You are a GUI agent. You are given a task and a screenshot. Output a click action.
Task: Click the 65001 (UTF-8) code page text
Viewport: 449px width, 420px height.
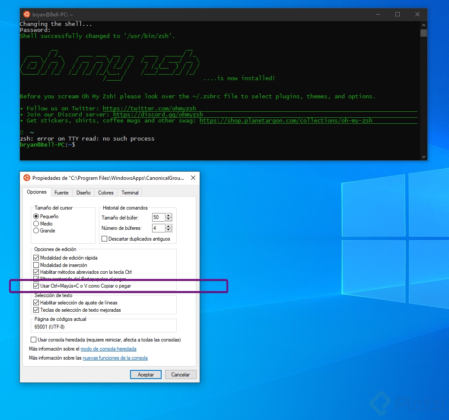coord(50,326)
